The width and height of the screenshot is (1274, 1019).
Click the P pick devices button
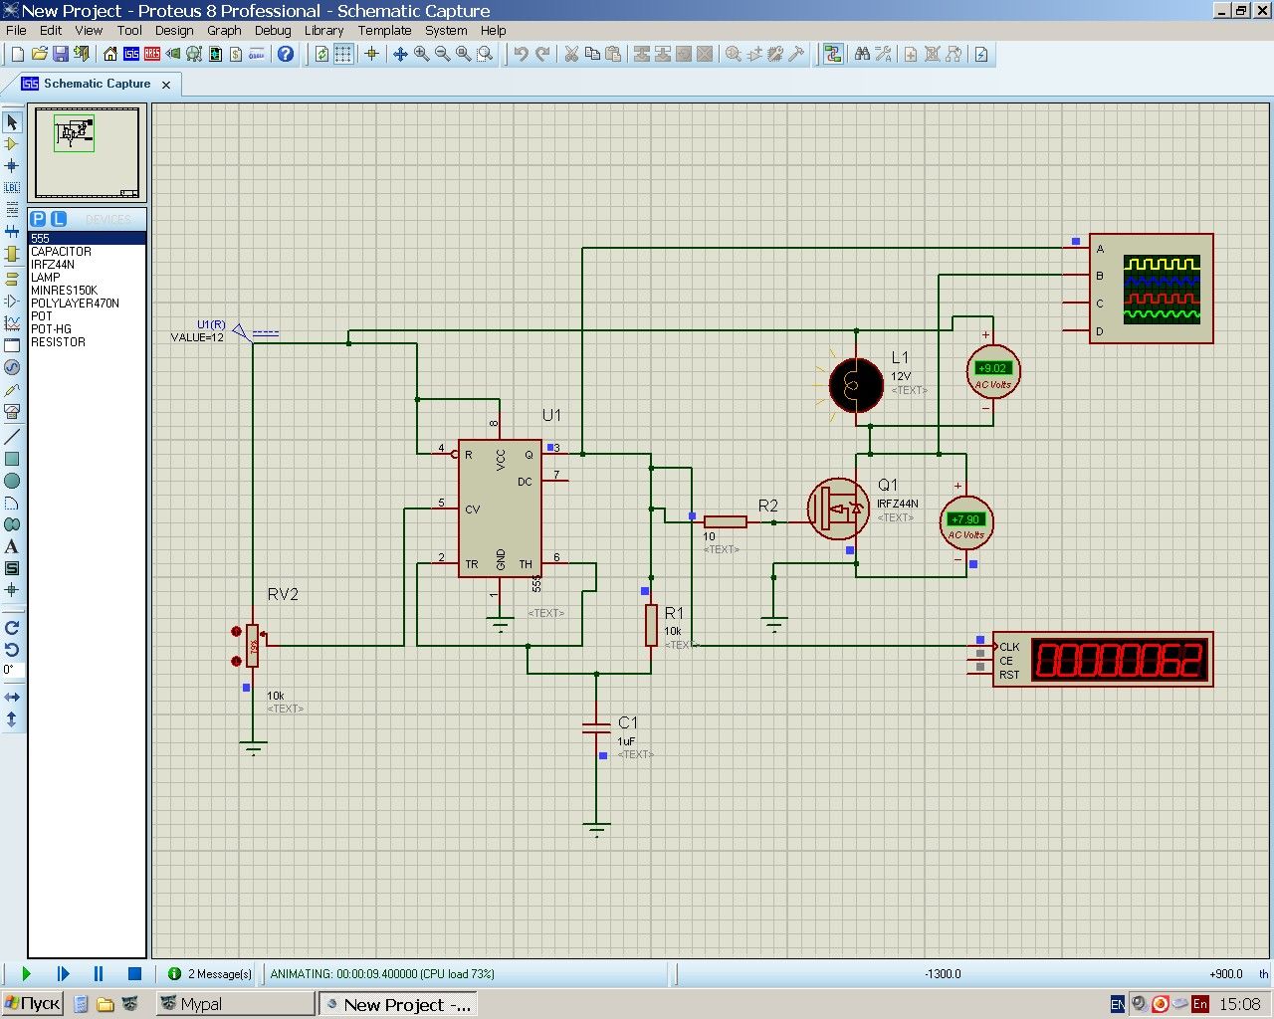pyautogui.click(x=38, y=219)
